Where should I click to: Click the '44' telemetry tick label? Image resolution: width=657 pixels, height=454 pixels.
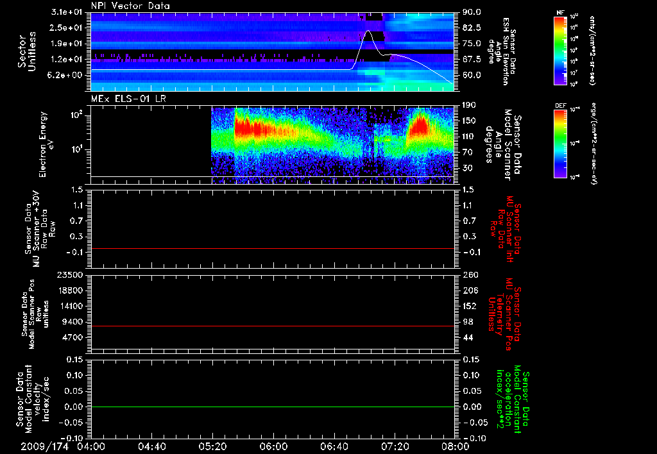click(x=468, y=337)
